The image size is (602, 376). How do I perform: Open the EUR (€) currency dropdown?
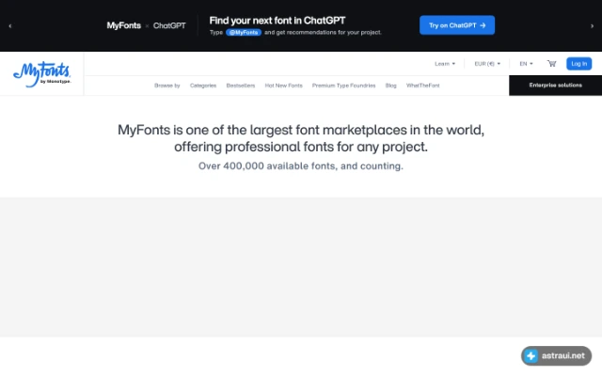pos(487,64)
